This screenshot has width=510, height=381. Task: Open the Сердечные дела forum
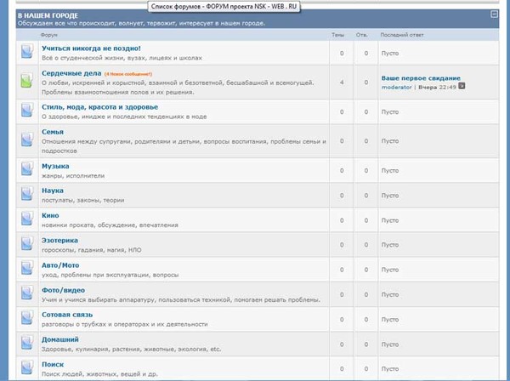71,73
